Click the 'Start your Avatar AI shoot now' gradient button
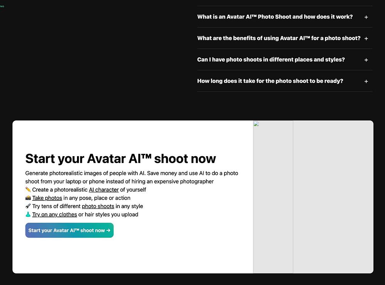 pos(69,230)
